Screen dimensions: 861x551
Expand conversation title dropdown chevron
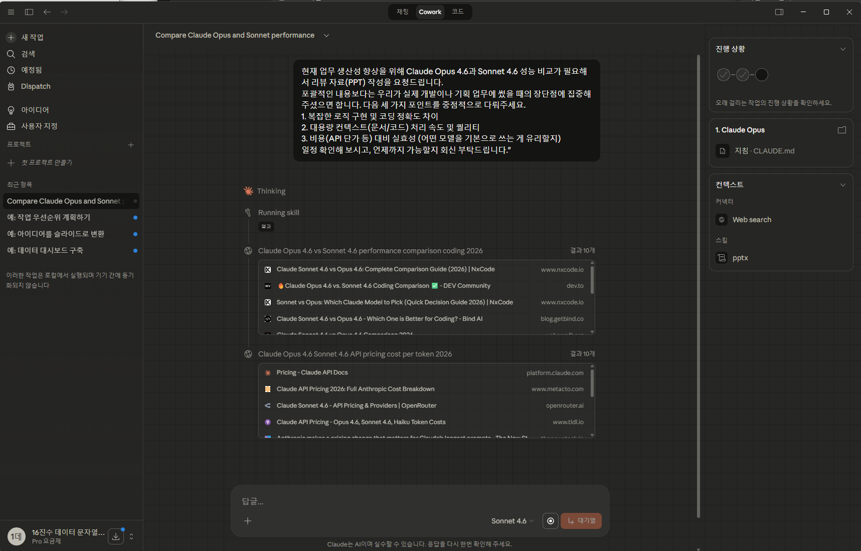[326, 36]
